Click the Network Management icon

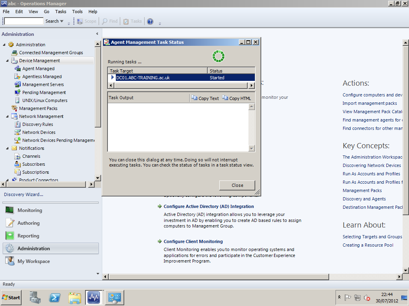tap(14, 116)
